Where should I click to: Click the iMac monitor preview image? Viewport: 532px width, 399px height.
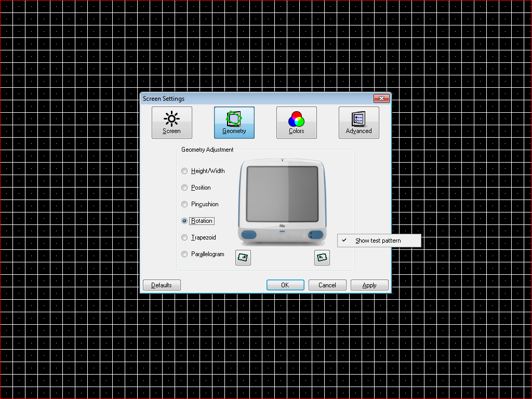point(282,202)
